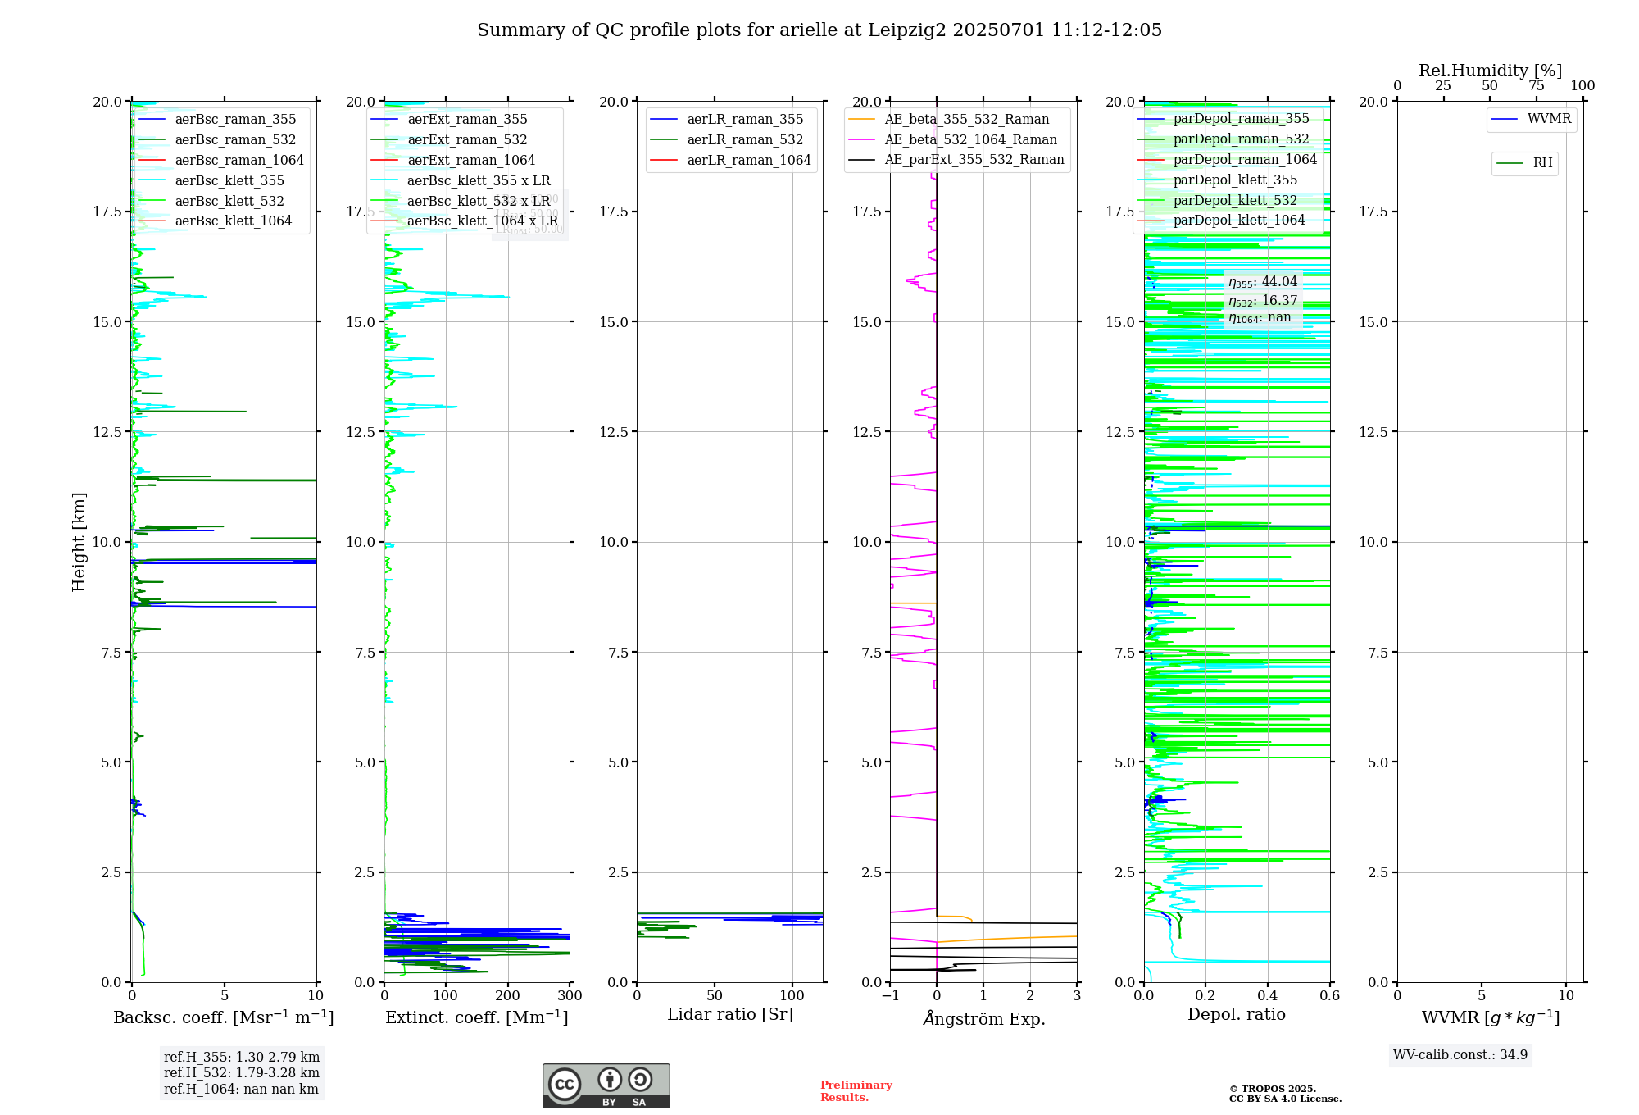Viewport: 1639px width, 1115px height.
Task: Click AE_parExt_355_532_Raman legend entry
Action: point(956,160)
